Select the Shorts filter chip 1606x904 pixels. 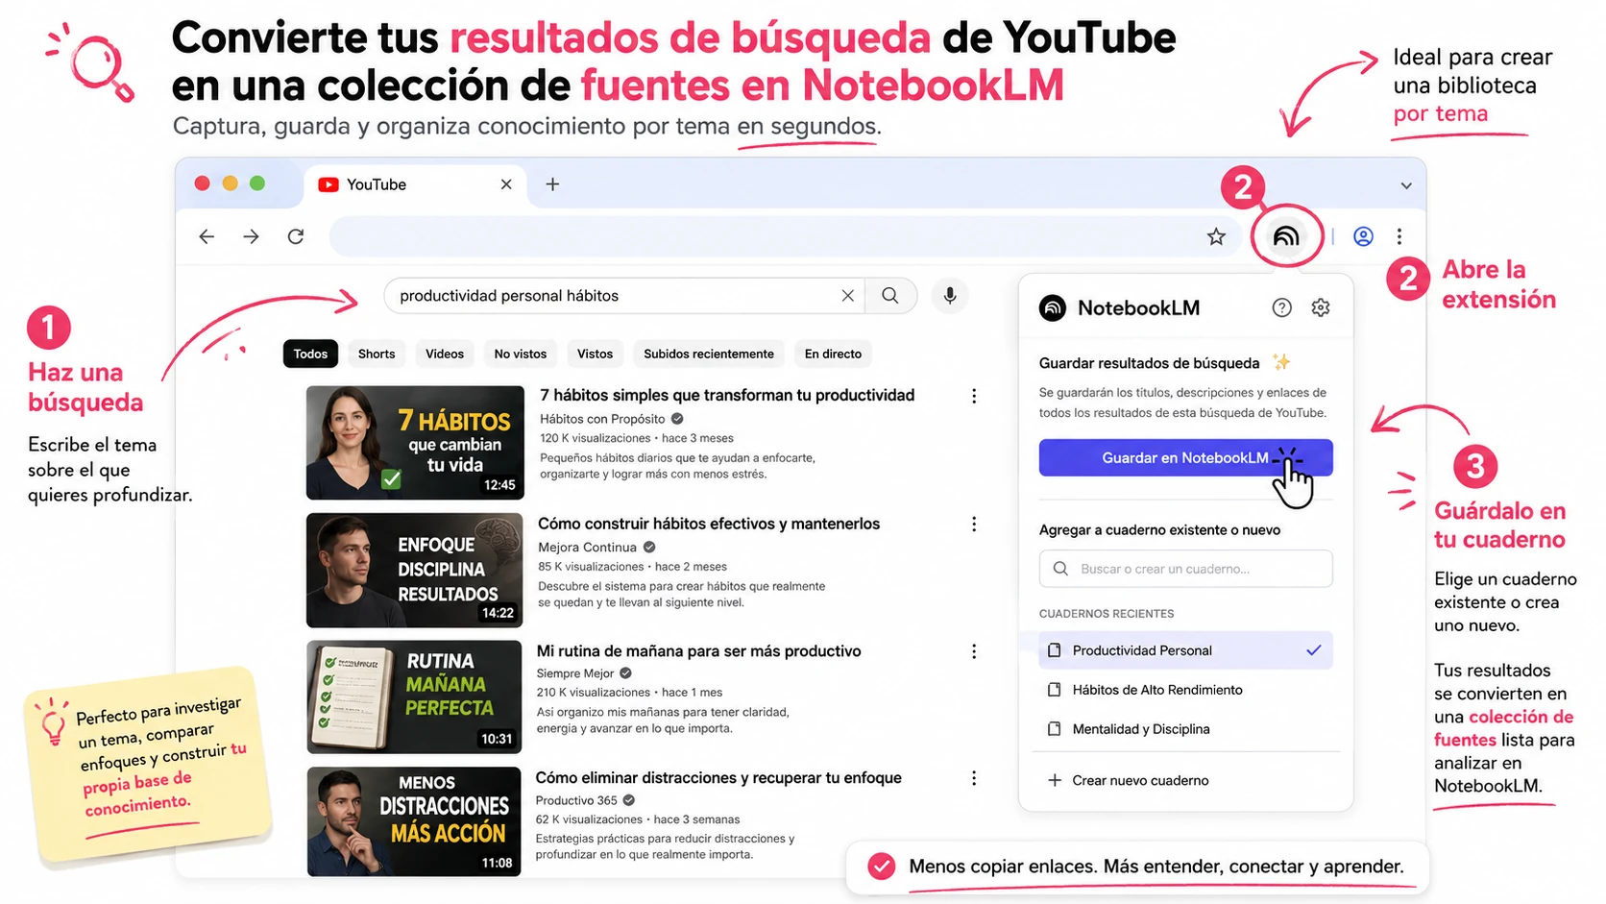[x=377, y=354]
